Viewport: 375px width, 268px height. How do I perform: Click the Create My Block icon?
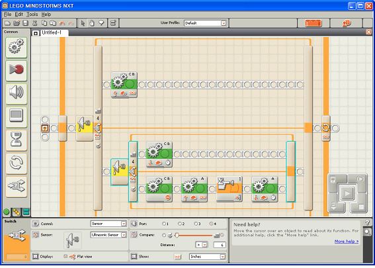point(113,23)
